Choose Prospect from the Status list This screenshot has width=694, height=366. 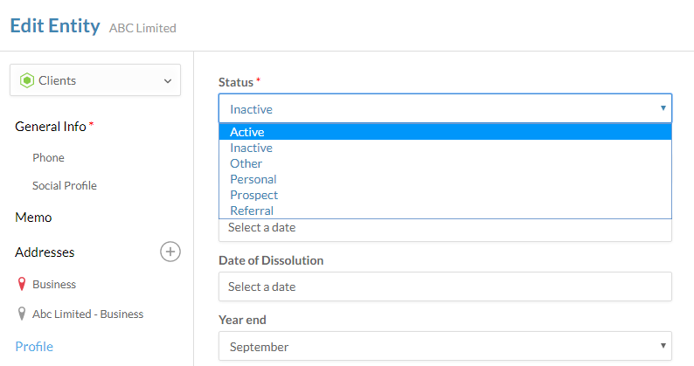[x=253, y=195]
